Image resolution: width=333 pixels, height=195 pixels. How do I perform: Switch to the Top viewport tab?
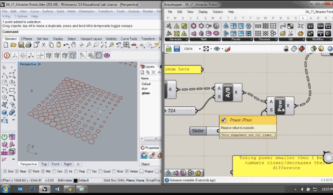point(44,164)
